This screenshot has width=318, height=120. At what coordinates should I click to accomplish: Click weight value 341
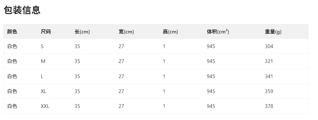[x=269, y=76]
